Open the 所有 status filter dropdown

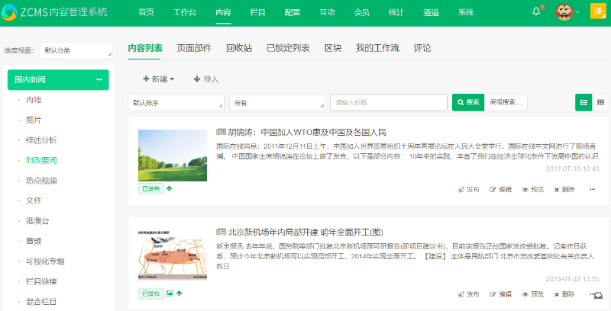click(277, 103)
